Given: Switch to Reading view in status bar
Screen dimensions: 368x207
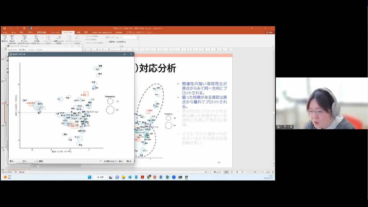Looking at the screenshot, I should coord(237,172).
